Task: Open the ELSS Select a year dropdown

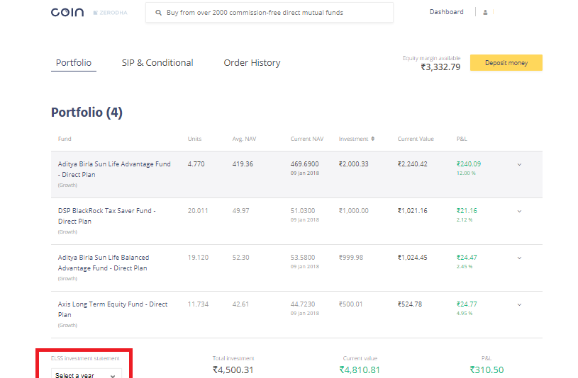Action: tap(87, 373)
